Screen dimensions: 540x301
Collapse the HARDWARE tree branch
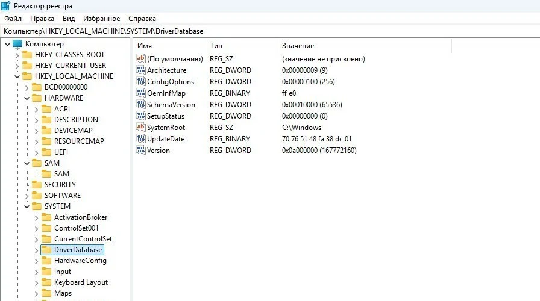(27, 98)
